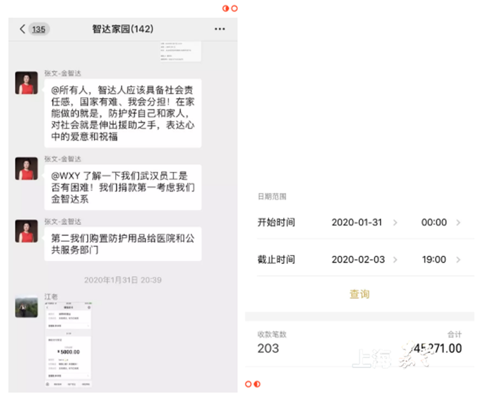Expand the chevron after 19:00
The image size is (477, 402).
[x=458, y=260]
